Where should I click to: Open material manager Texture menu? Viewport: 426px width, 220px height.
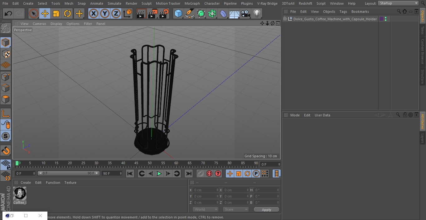pyautogui.click(x=70, y=183)
